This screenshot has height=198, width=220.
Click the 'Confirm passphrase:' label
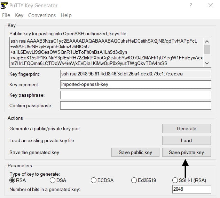pos(31,105)
